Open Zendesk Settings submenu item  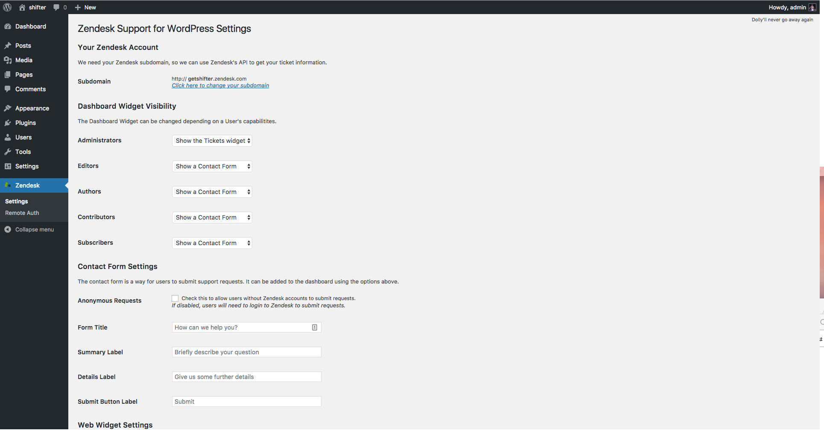click(x=17, y=201)
